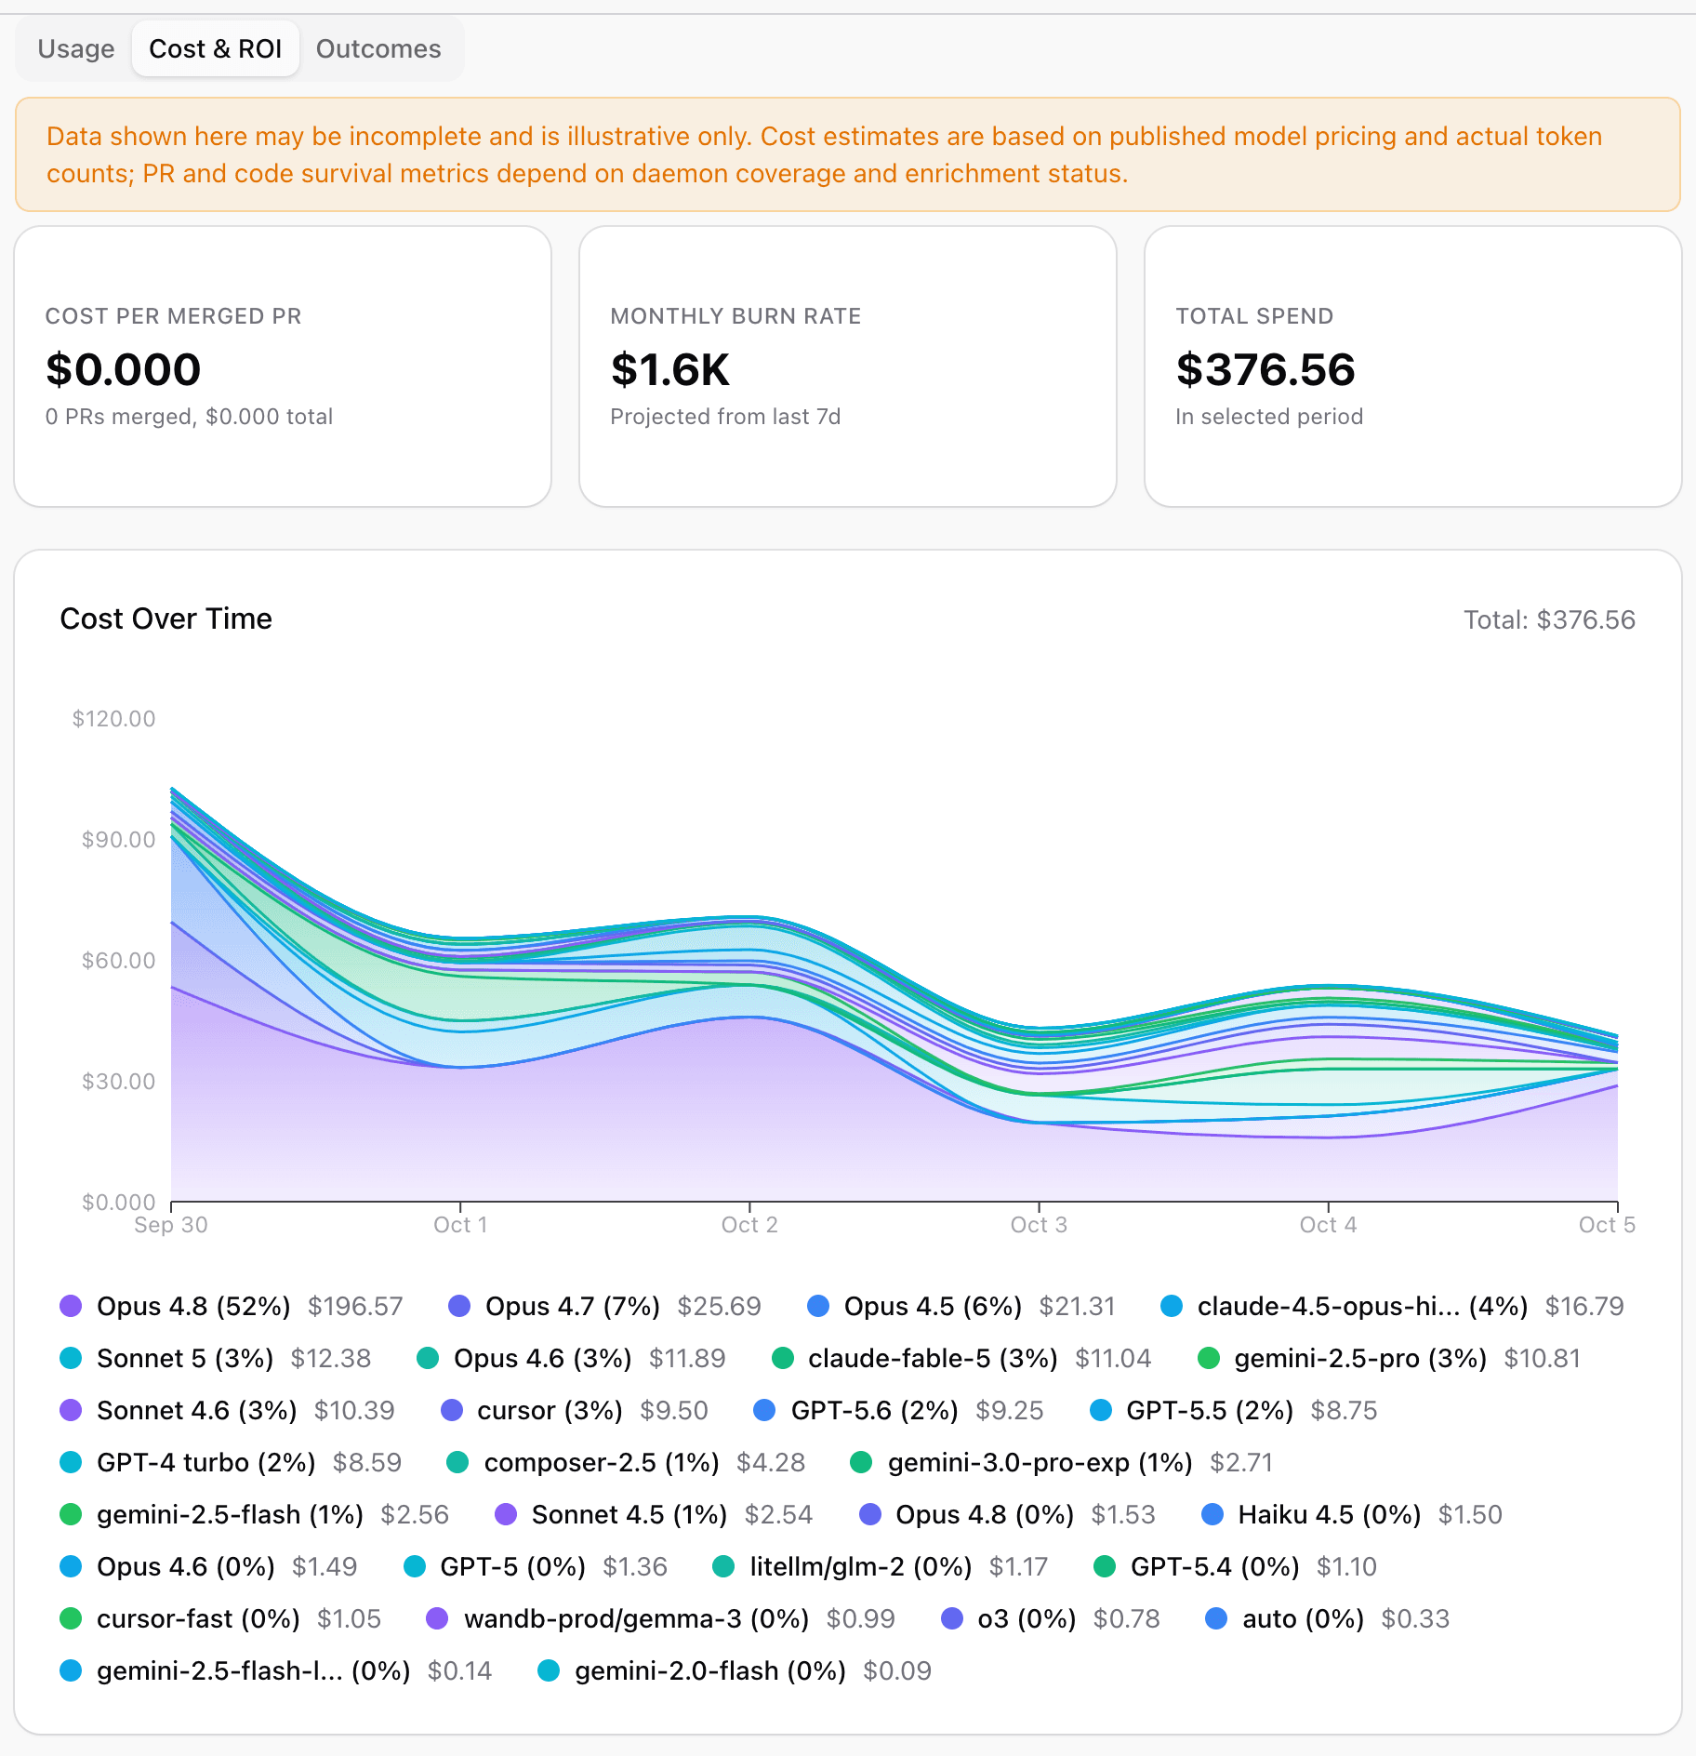Select the Sonnet 5 (3%) legend label
Screen dimensions: 1696x1756
[x=185, y=1358]
